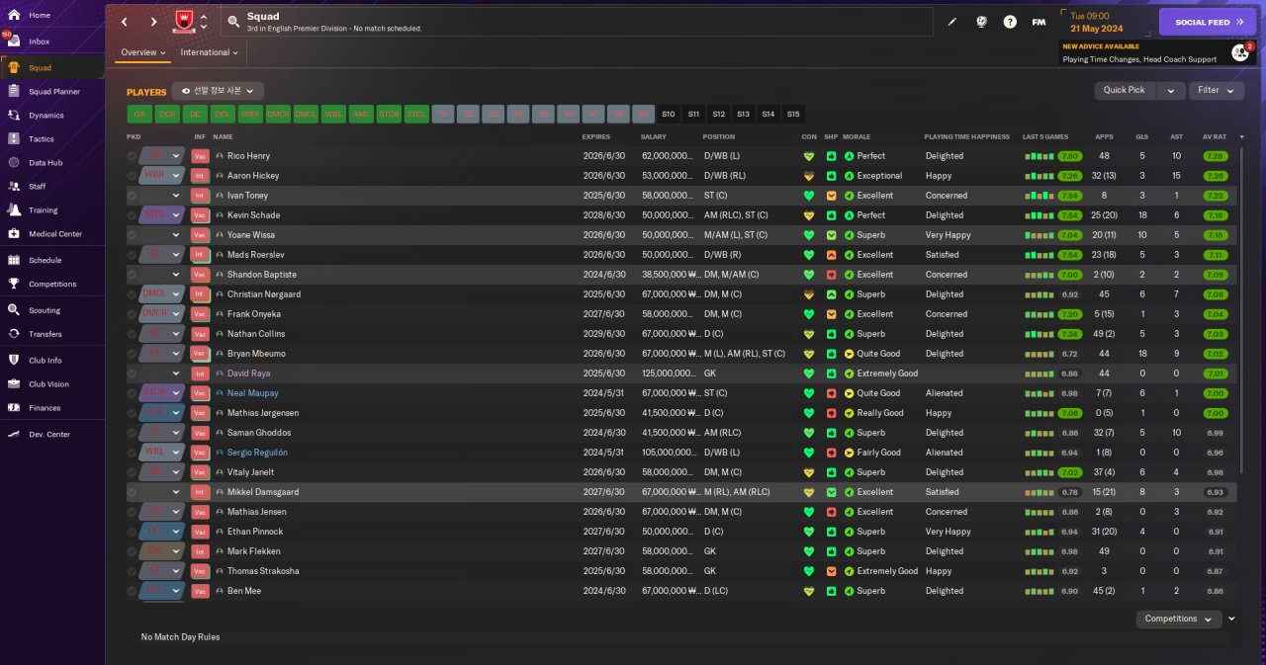Go to the Tactics screen
The height and width of the screenshot is (665, 1266).
pos(42,138)
